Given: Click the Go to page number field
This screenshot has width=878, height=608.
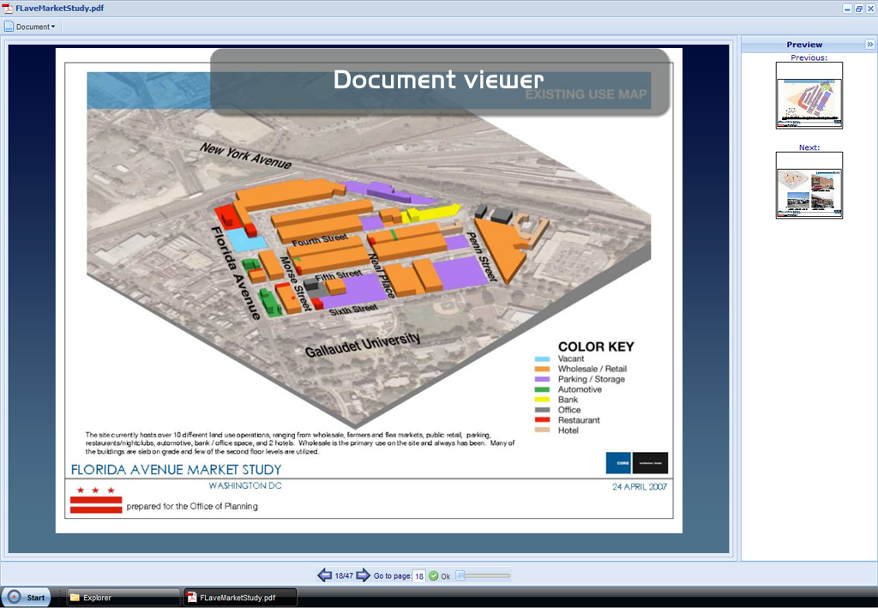Looking at the screenshot, I should (x=419, y=576).
